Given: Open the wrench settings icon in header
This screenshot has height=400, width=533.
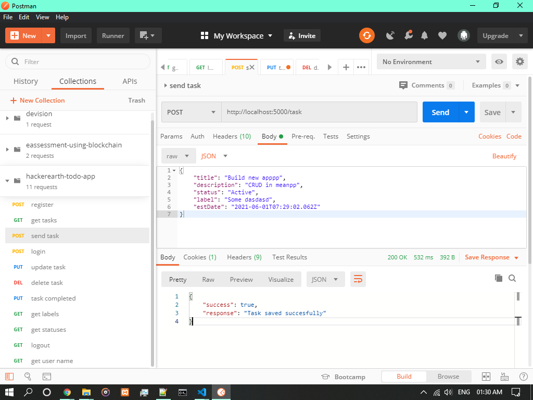Looking at the screenshot, I should coord(408,35).
